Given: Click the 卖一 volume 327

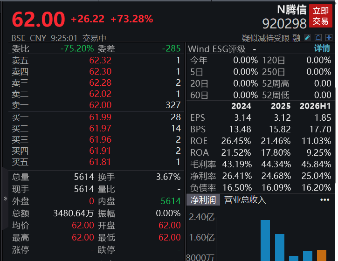Looking at the screenshot, I should [x=173, y=105].
